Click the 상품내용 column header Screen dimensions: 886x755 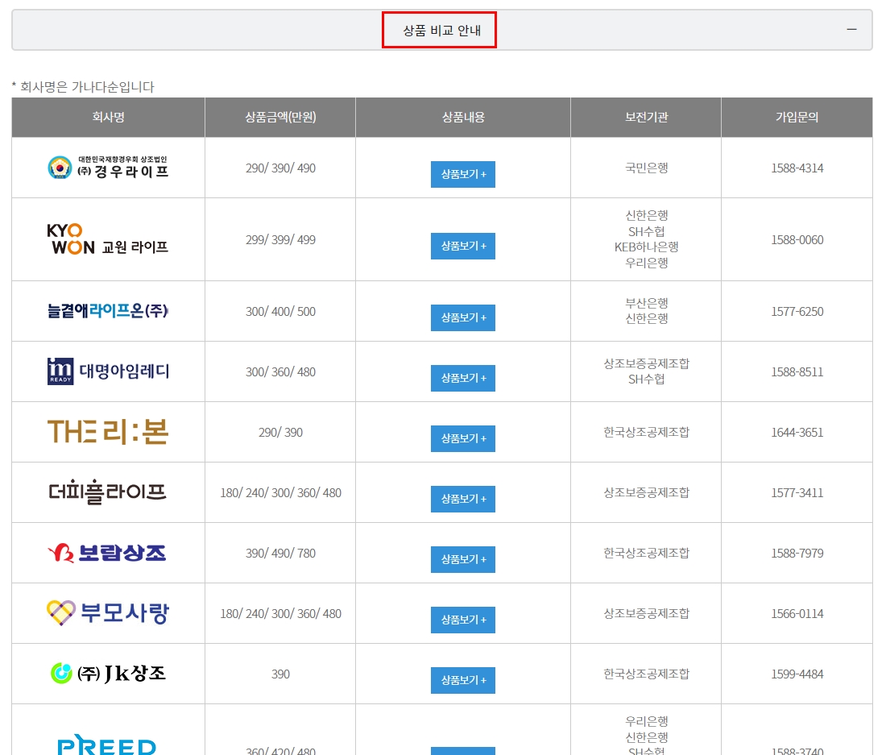(x=463, y=117)
